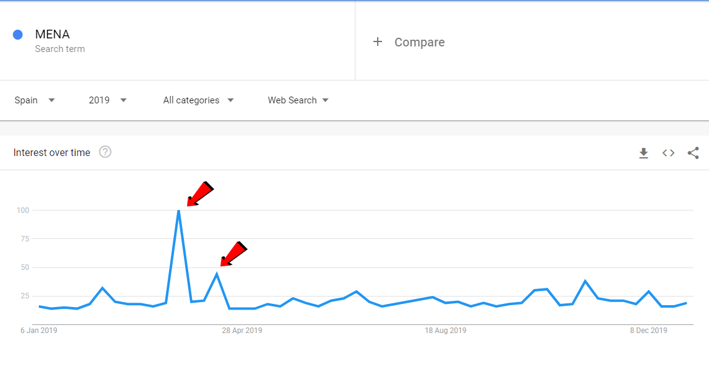This screenshot has height=377, width=709.
Task: Click the plus icon beside Compare
Action: [x=378, y=41]
